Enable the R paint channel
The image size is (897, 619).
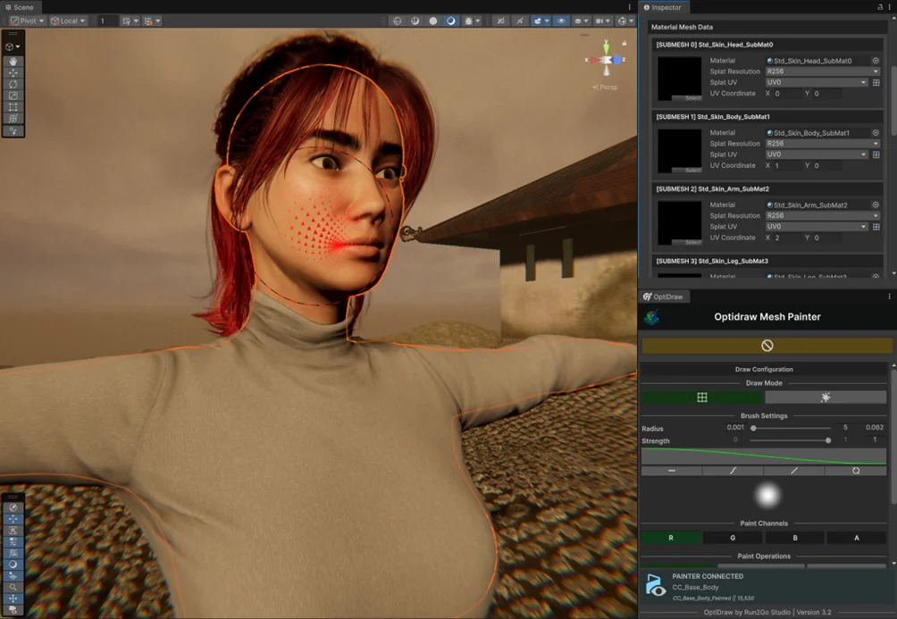(671, 538)
